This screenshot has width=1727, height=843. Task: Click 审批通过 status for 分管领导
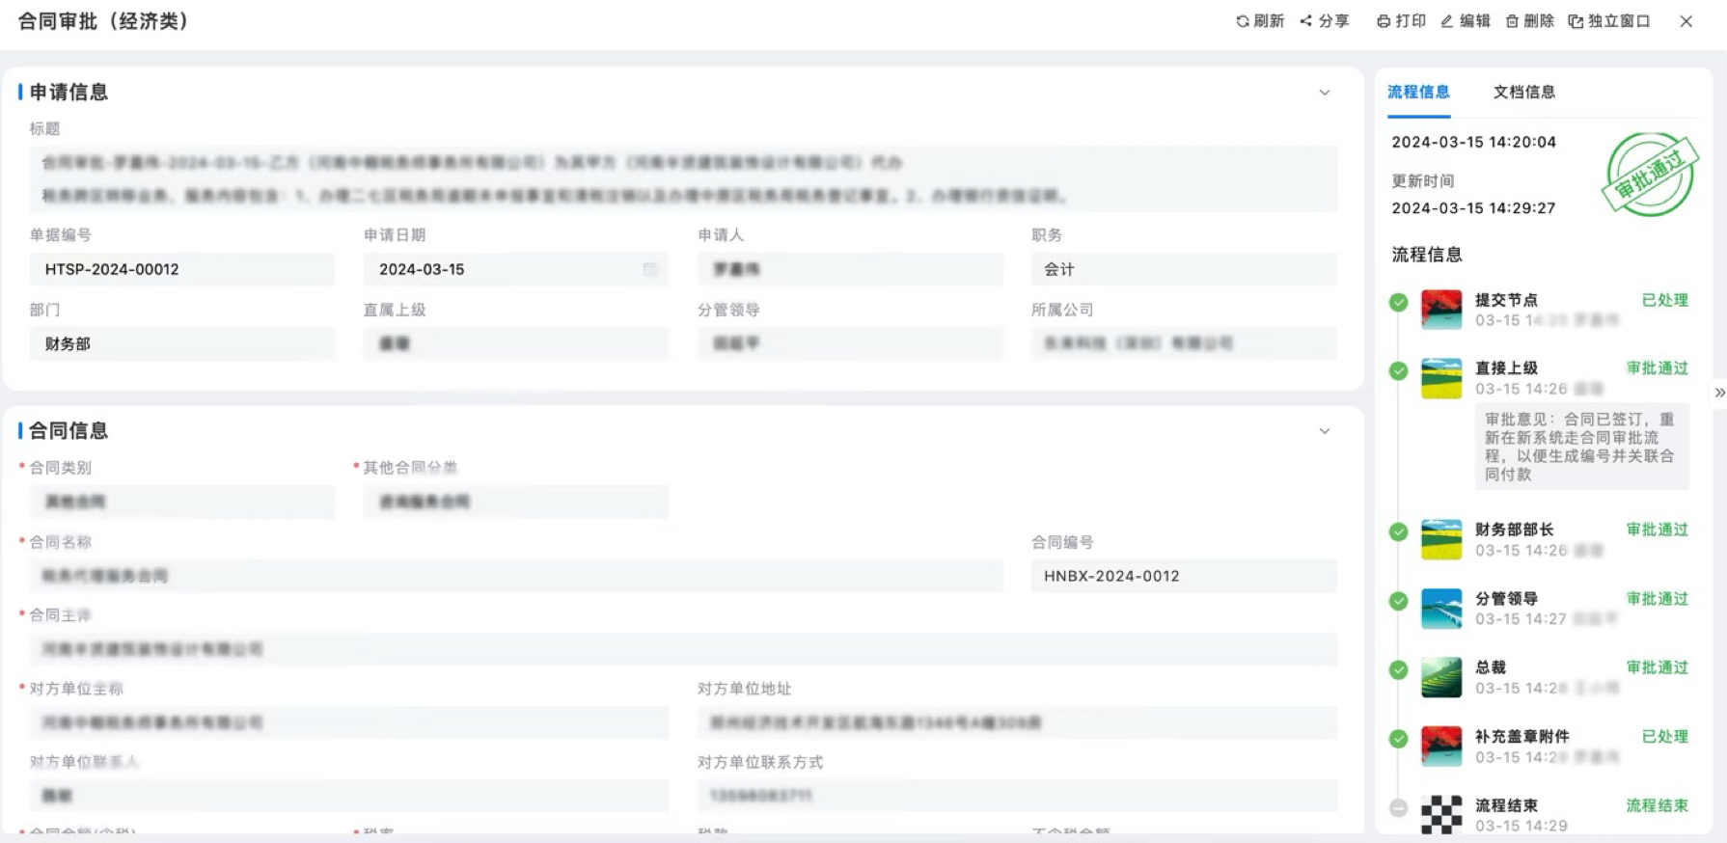tap(1657, 599)
